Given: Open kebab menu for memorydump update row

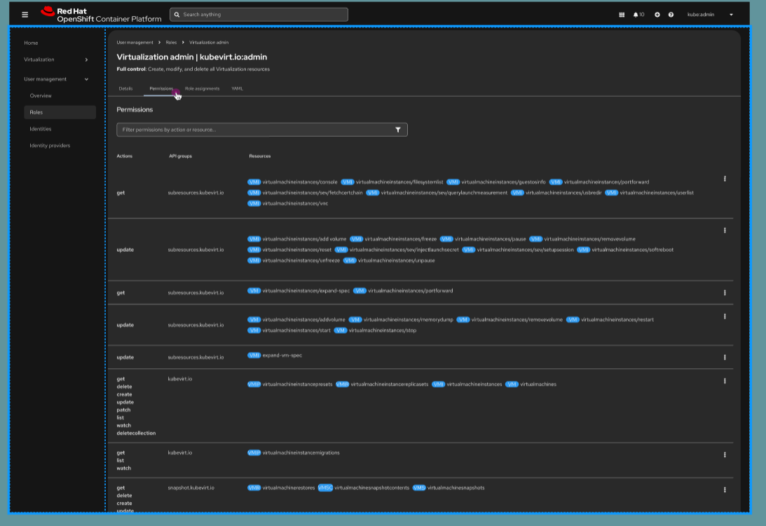Looking at the screenshot, I should coord(725,317).
